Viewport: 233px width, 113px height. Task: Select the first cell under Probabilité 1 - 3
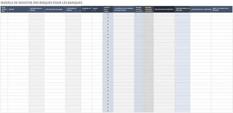tap(86, 14)
